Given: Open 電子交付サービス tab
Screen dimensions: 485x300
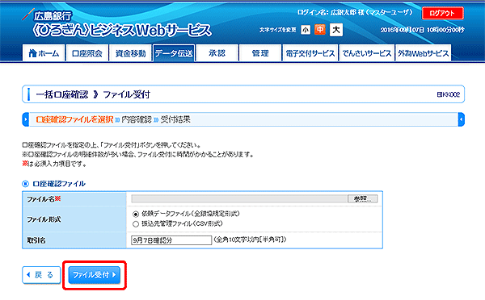Looking at the screenshot, I should [310, 53].
